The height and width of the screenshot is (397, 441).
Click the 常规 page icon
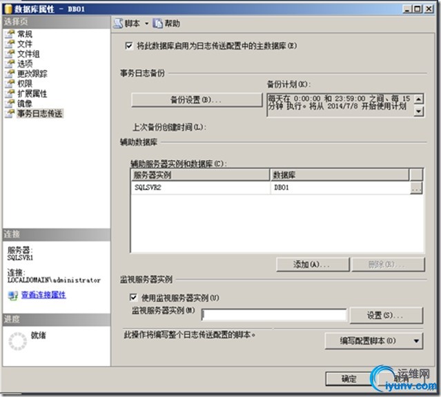point(10,34)
